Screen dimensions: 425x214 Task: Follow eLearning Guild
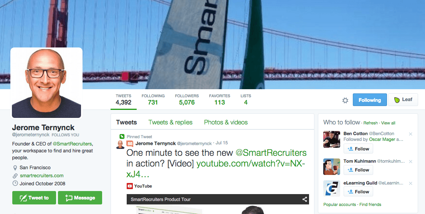pos(358,192)
